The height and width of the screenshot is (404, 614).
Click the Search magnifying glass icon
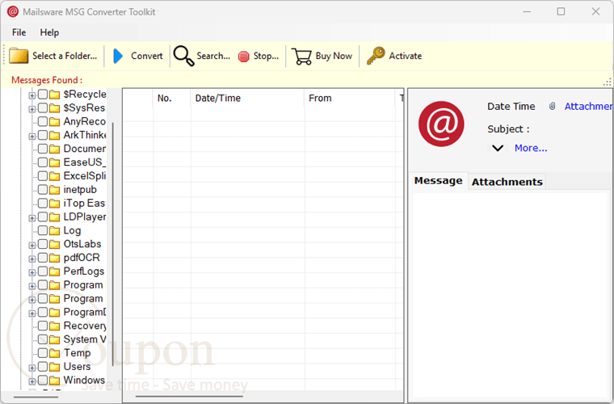point(183,56)
